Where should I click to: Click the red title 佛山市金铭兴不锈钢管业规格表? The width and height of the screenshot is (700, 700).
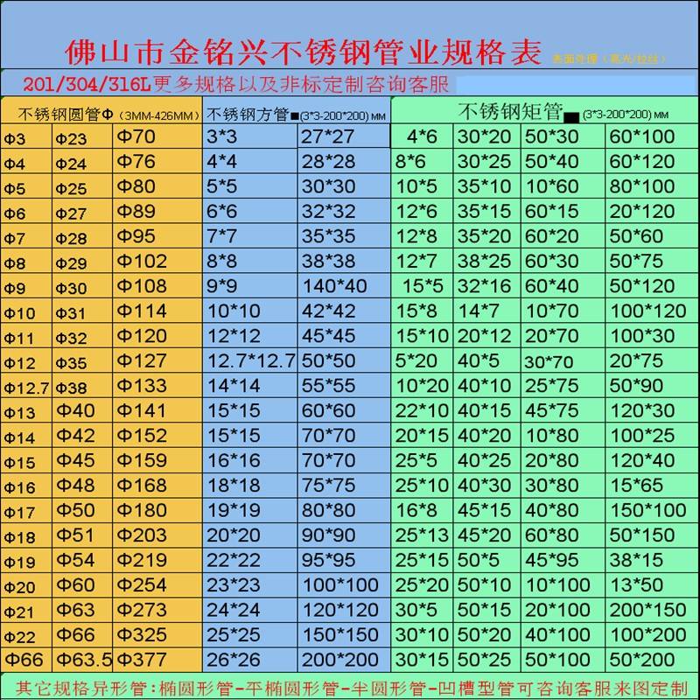303,52
